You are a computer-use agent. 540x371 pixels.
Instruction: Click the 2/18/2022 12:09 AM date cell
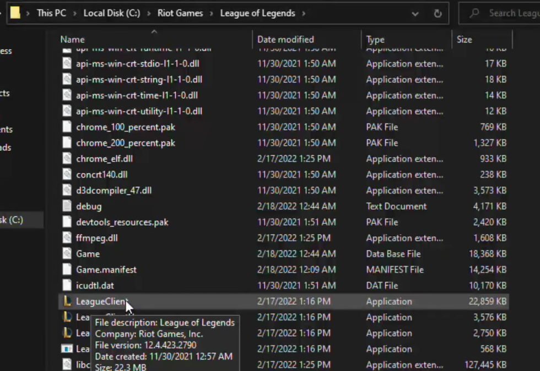296,270
